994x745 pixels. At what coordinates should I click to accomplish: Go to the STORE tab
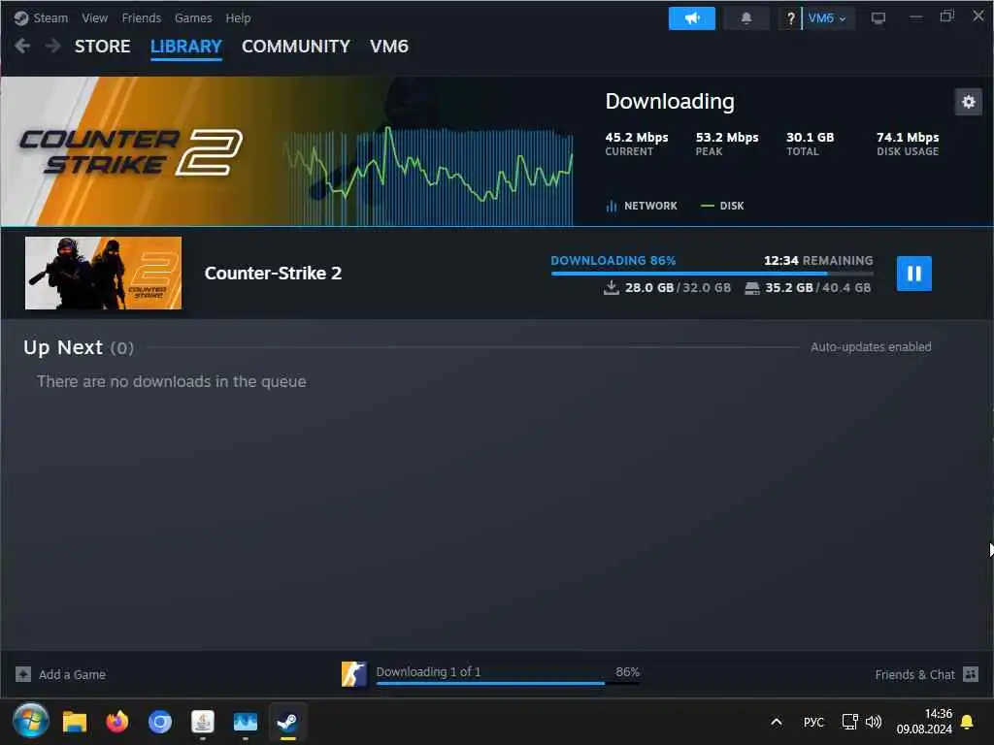(102, 47)
